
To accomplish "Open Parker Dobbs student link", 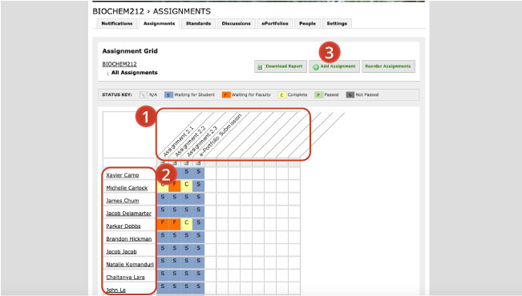I will [x=123, y=226].
